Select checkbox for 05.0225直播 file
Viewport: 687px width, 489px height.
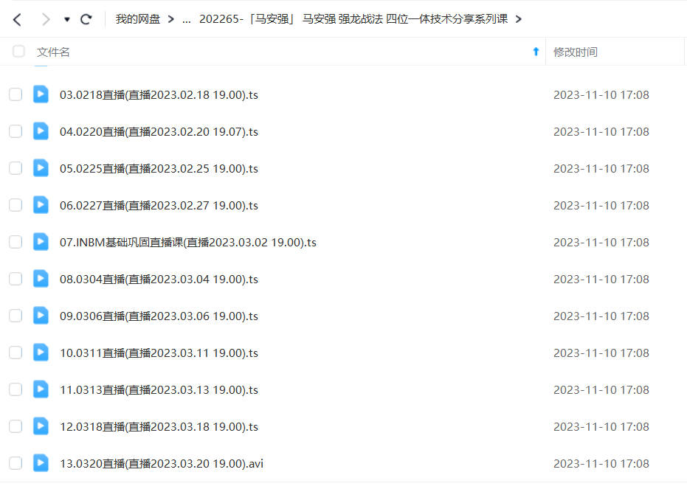[x=15, y=168]
